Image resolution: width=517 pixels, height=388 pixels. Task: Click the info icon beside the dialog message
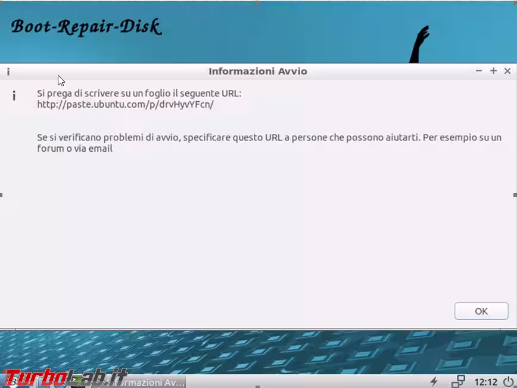[14, 95]
